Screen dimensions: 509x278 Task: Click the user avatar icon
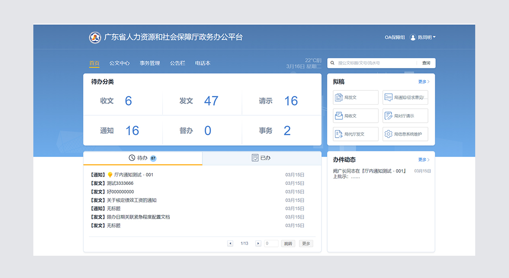click(413, 38)
